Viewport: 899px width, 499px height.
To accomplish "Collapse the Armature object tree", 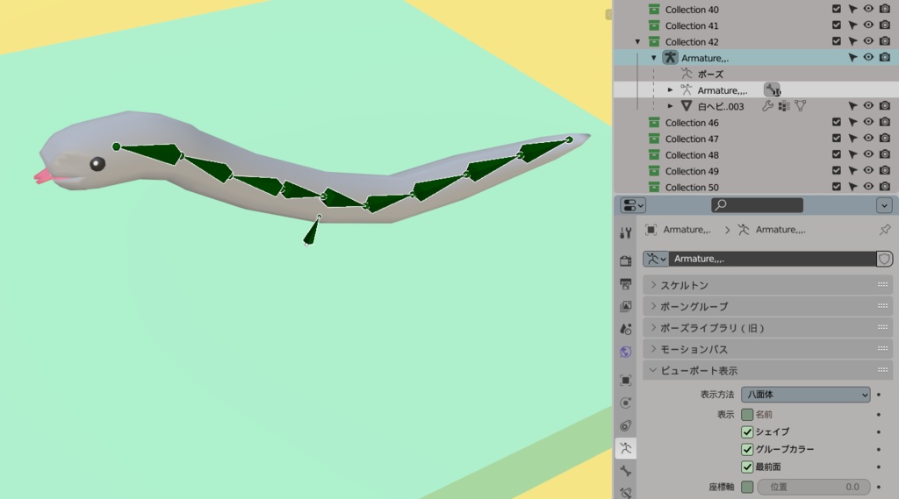I will tap(653, 58).
